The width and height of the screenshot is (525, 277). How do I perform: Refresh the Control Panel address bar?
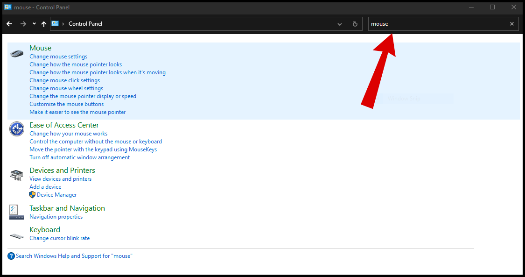coord(355,24)
